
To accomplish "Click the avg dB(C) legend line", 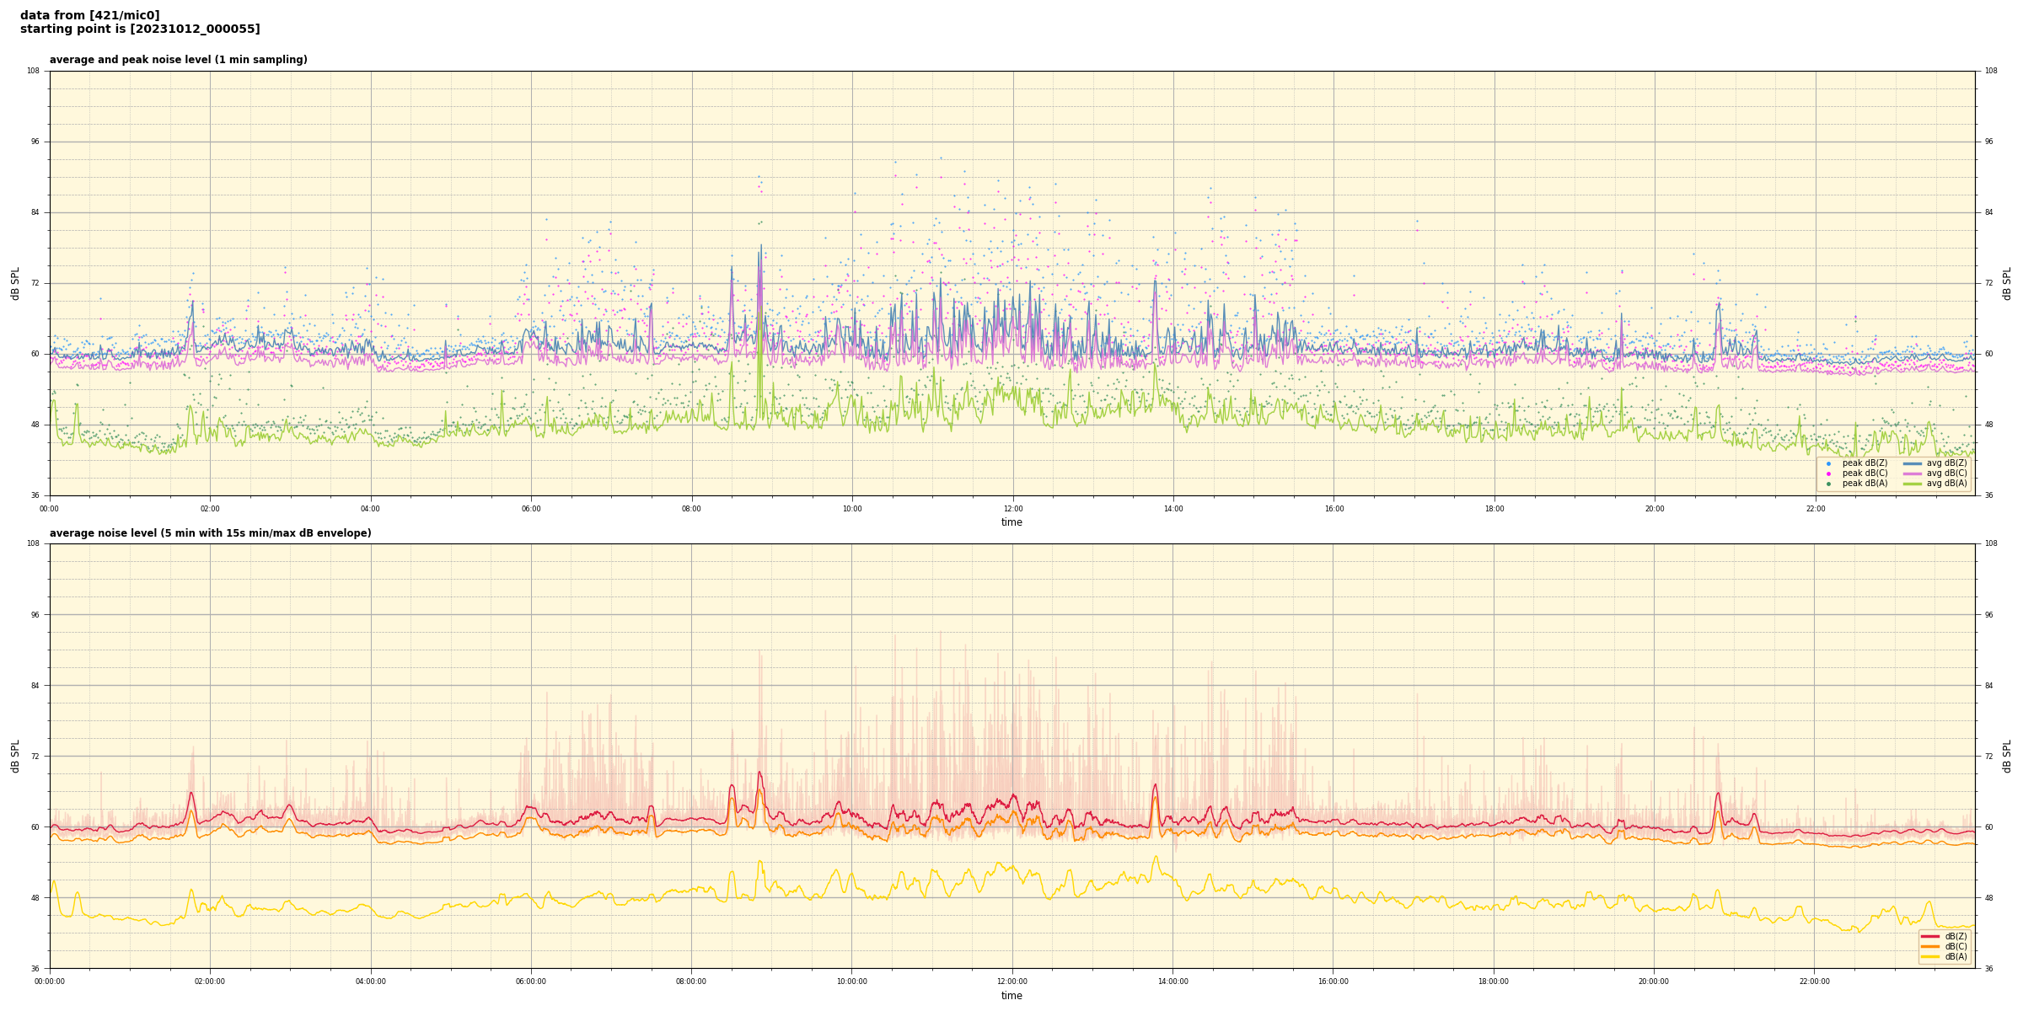I will click(1913, 473).
